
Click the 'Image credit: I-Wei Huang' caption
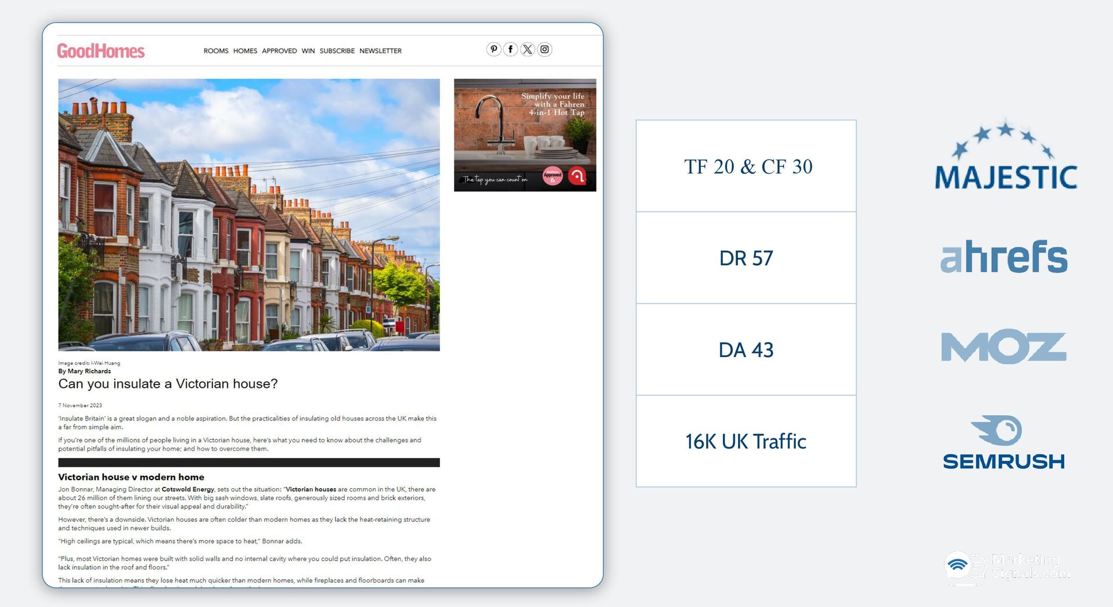(x=89, y=363)
